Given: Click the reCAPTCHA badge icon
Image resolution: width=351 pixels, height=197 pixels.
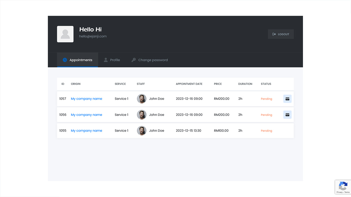Looking at the screenshot, I should pos(343,186).
